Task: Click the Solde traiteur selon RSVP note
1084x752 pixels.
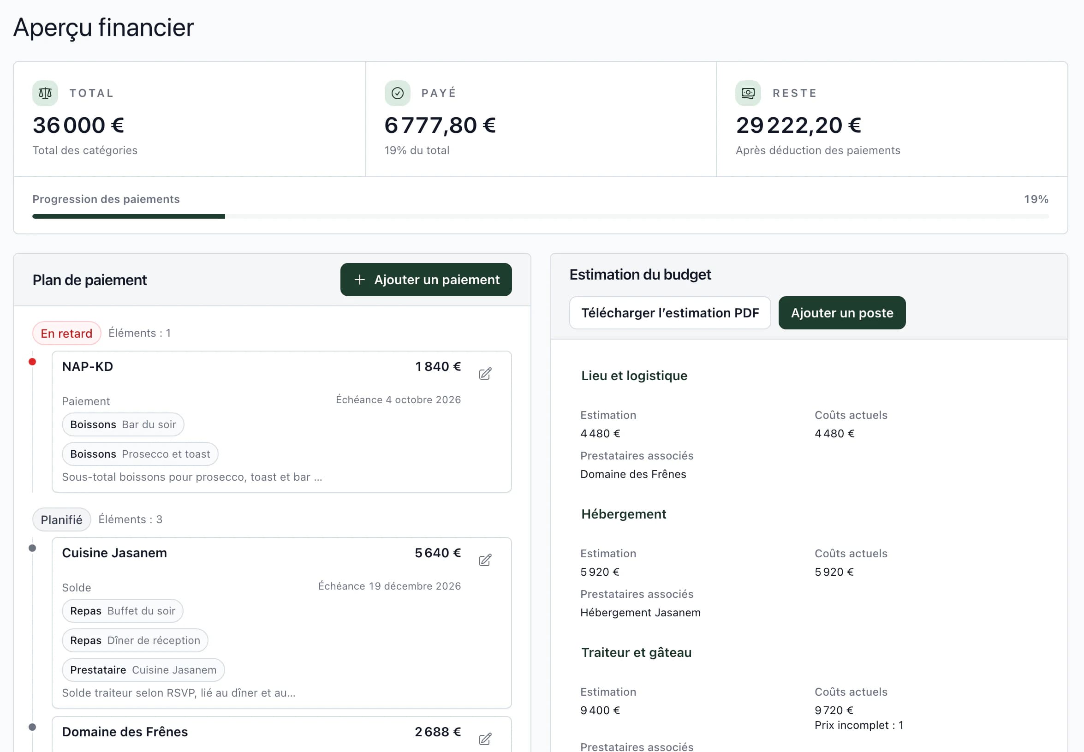Action: [x=179, y=693]
